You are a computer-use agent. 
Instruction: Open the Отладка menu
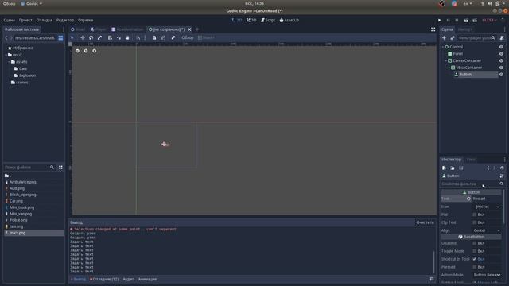(45, 20)
